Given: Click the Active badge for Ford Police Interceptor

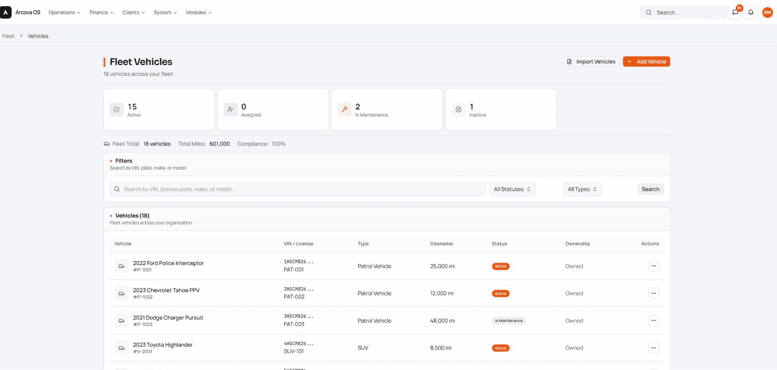Looking at the screenshot, I should 500,266.
